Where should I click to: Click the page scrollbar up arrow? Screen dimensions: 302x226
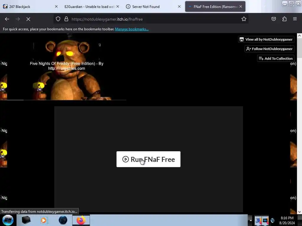[x=300, y=36]
